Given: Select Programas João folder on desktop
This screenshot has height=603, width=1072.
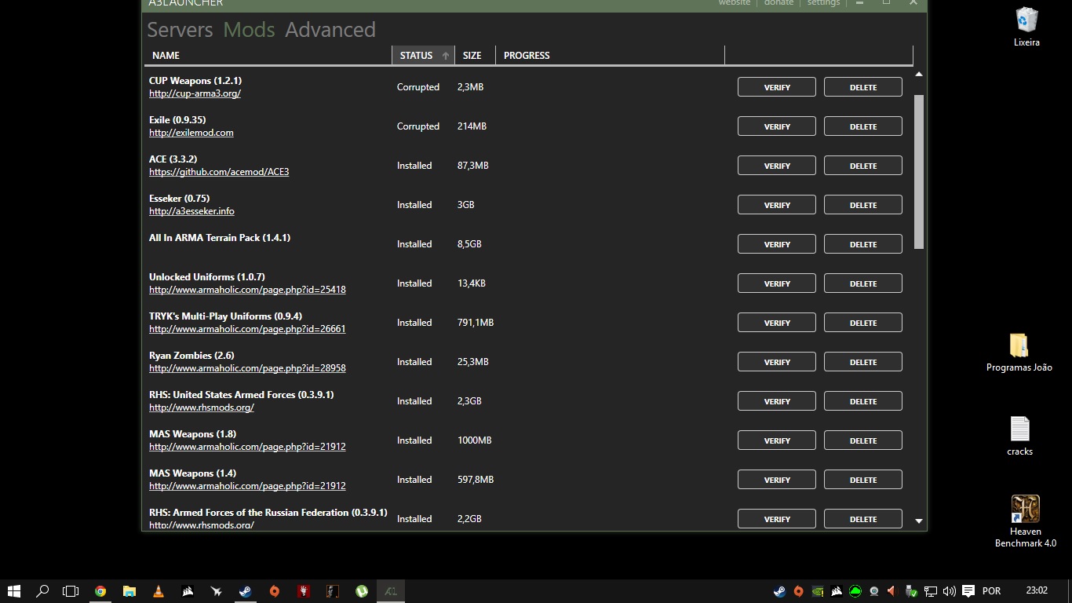Looking at the screenshot, I should (x=1019, y=353).
